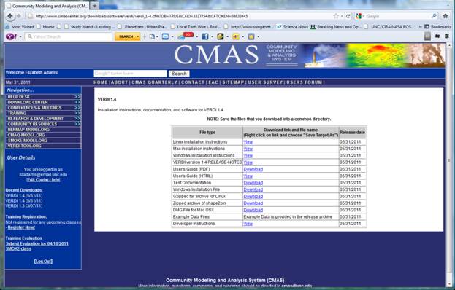Open the Facebook icon in Yahoo toolbar
The width and height of the screenshot is (455, 290).
click(205, 36)
